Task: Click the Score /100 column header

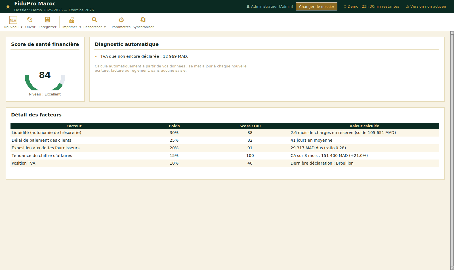Action: coord(250,126)
